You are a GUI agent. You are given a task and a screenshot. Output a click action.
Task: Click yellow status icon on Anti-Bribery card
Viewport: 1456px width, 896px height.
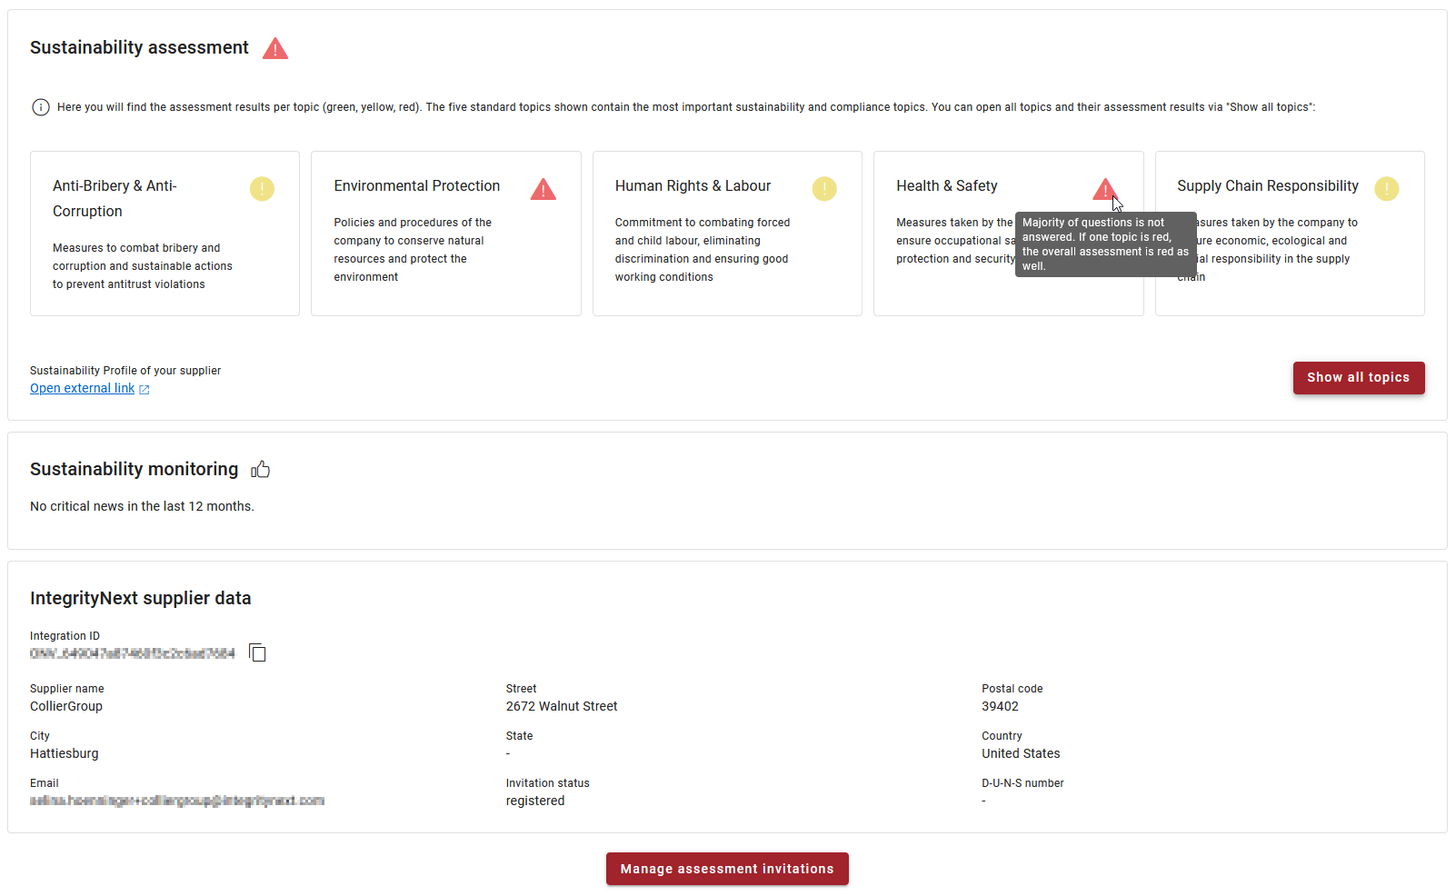coord(262,189)
